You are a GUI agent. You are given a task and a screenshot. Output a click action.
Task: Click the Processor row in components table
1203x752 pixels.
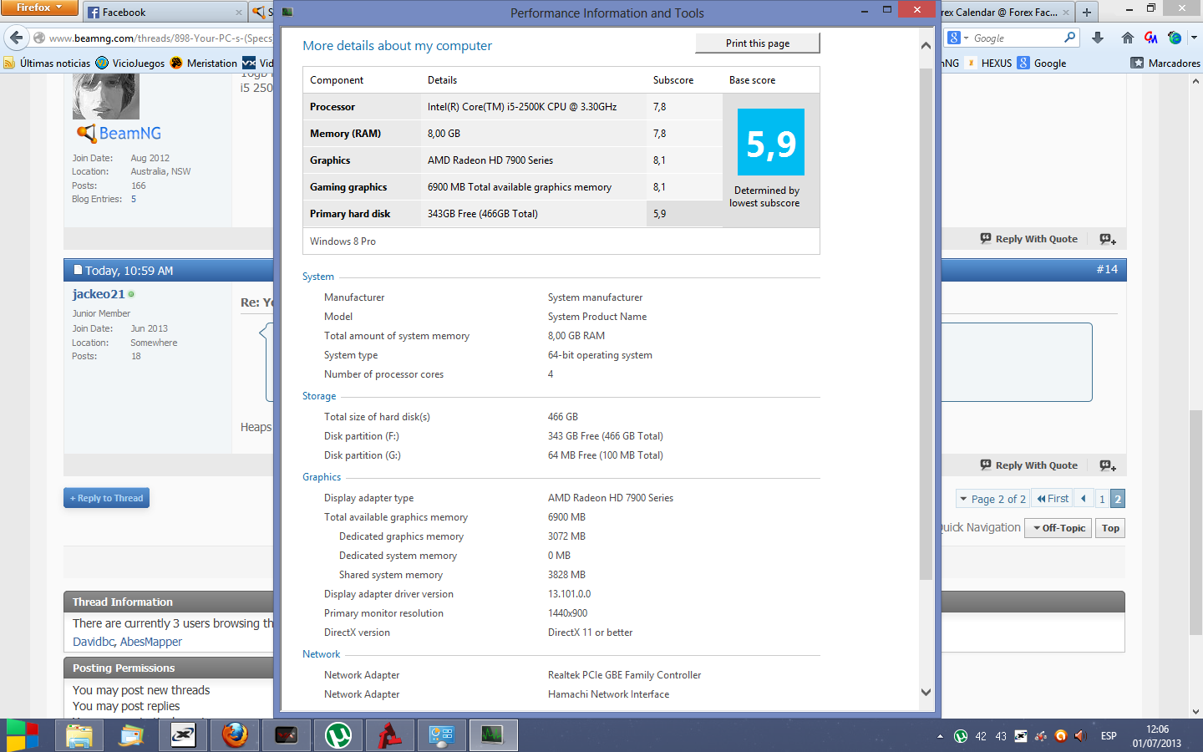coord(512,107)
